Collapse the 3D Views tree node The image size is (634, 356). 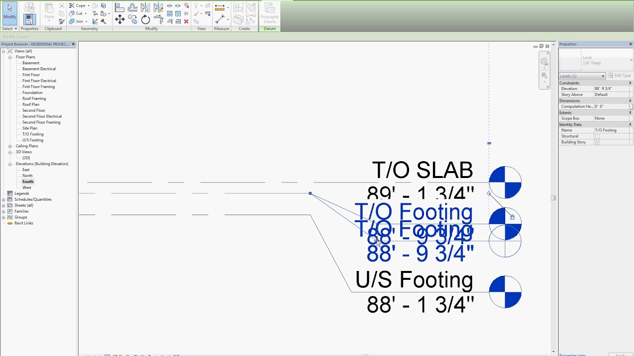point(10,152)
